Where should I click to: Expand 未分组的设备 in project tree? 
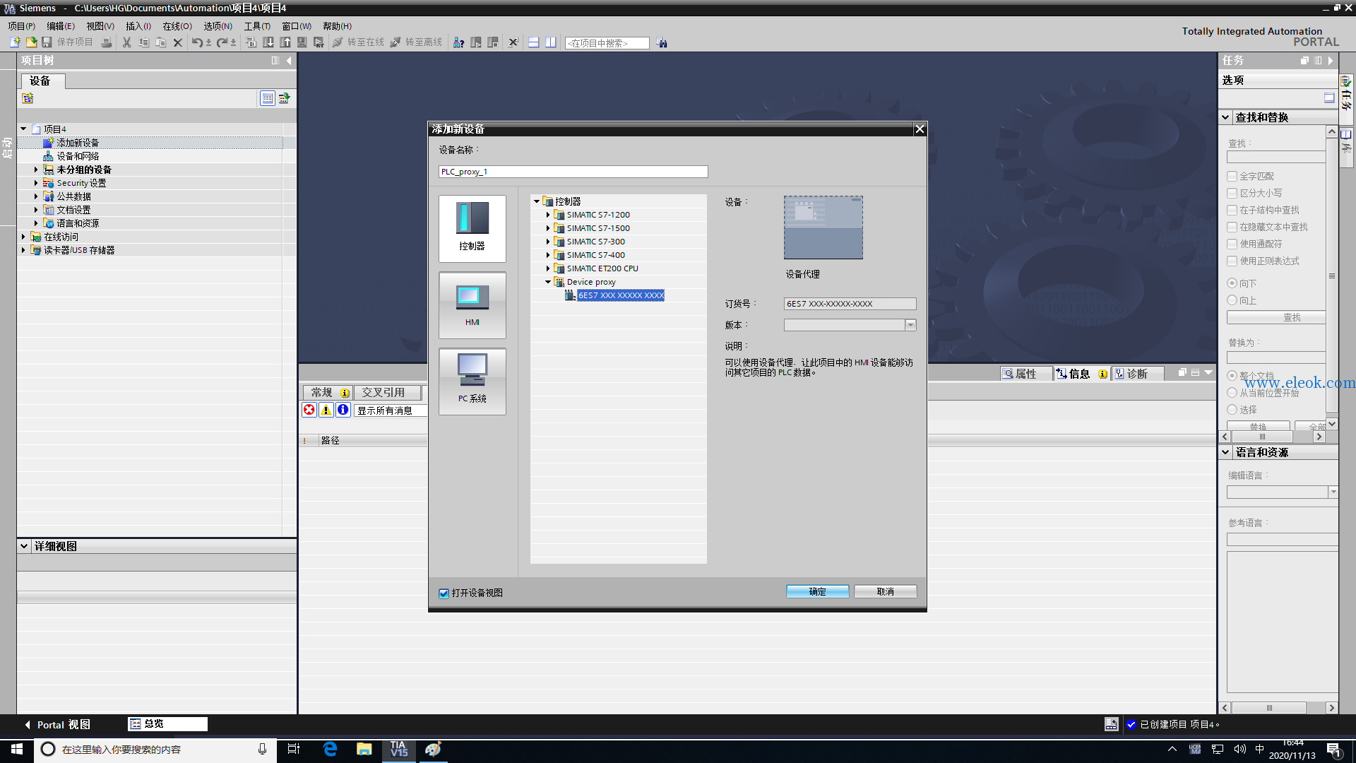(36, 170)
